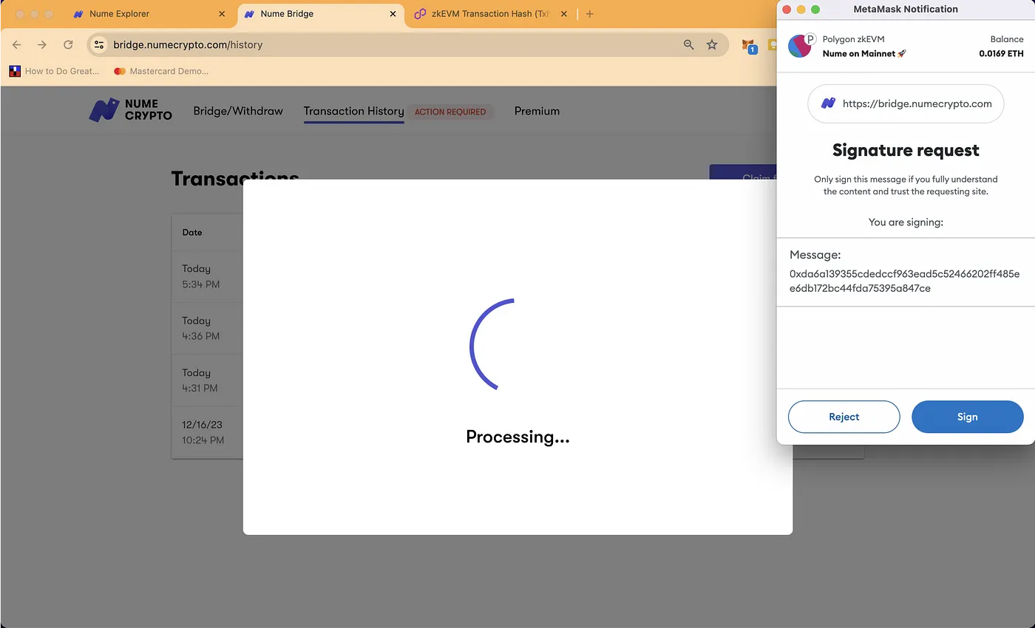Click the Sign button in MetaMask
1035x628 pixels.
click(967, 417)
